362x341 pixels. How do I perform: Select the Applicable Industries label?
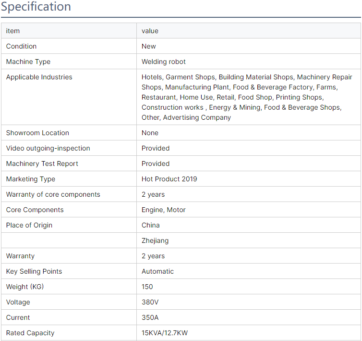click(39, 77)
